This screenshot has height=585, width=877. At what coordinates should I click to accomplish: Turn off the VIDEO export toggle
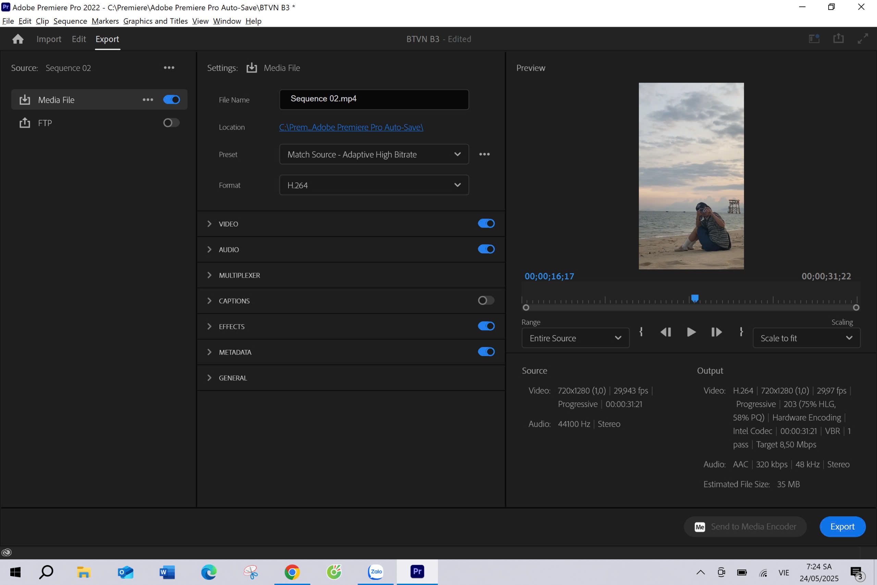tap(486, 223)
